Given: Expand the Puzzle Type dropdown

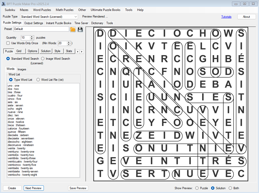Looking at the screenshot, I should (x=76, y=17).
